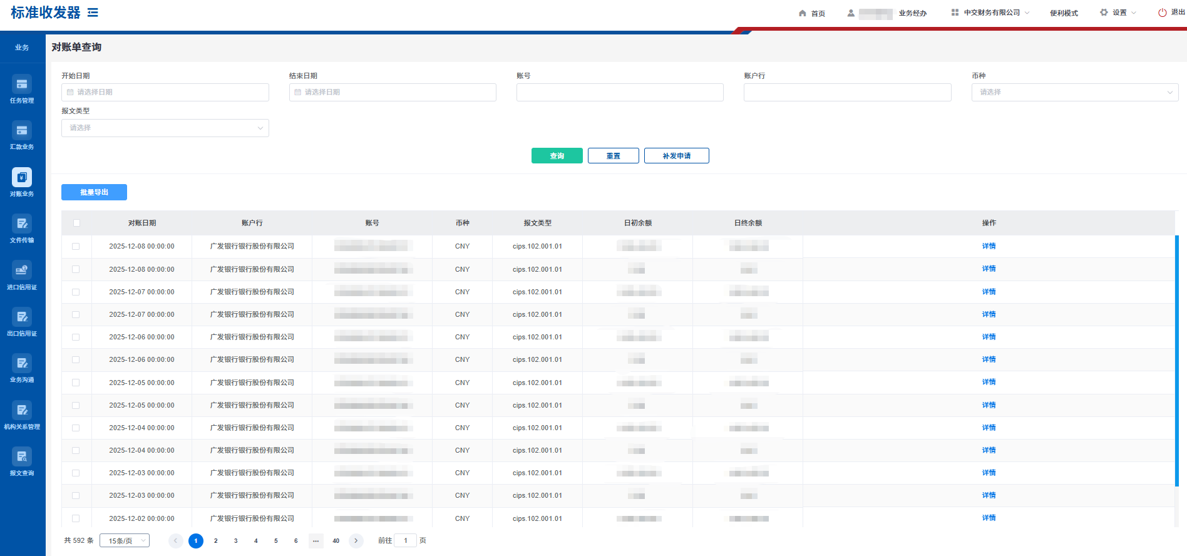
Task: Select the third table row checkbox
Action: 76,292
